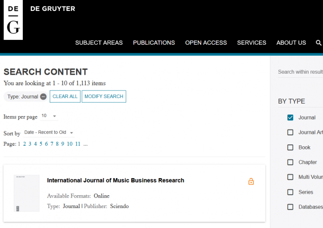
Task: Click the 'Online' available format text
Action: coord(101,196)
